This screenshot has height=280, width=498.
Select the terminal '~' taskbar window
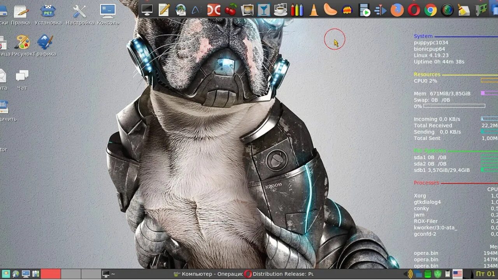pos(136,274)
